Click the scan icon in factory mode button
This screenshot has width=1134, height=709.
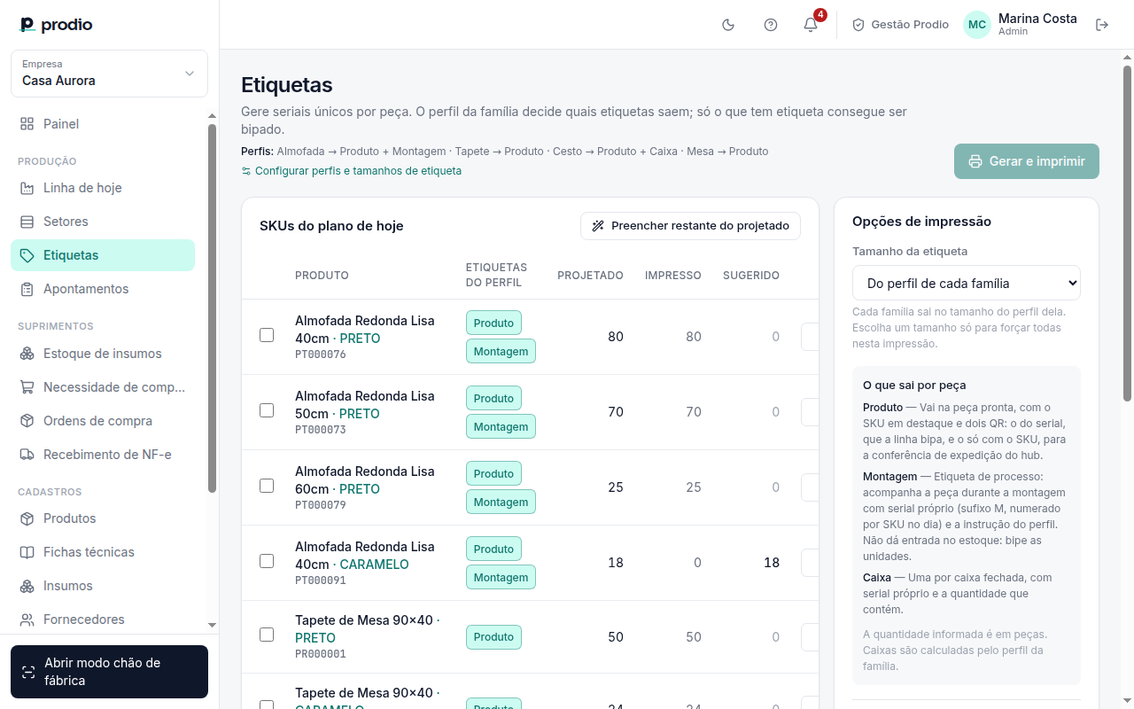tap(28, 672)
